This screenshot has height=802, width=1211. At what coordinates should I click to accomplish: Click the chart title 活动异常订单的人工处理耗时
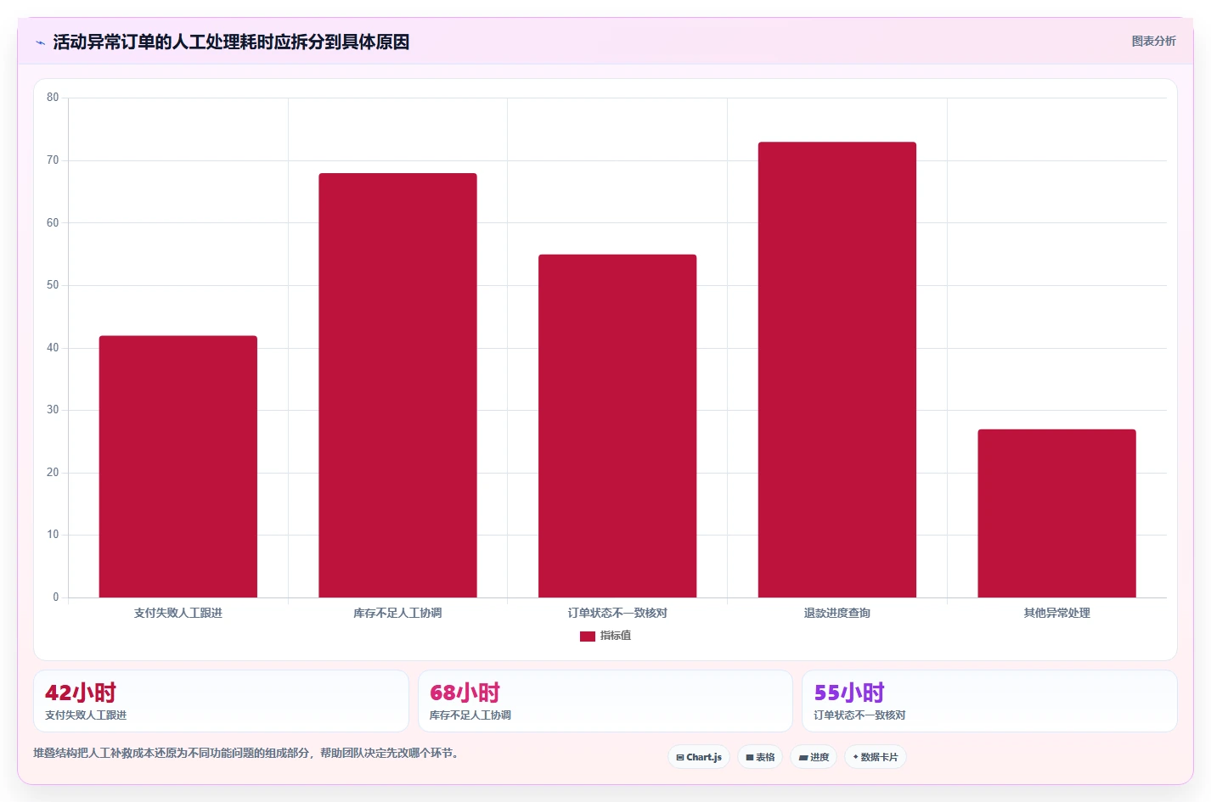231,42
